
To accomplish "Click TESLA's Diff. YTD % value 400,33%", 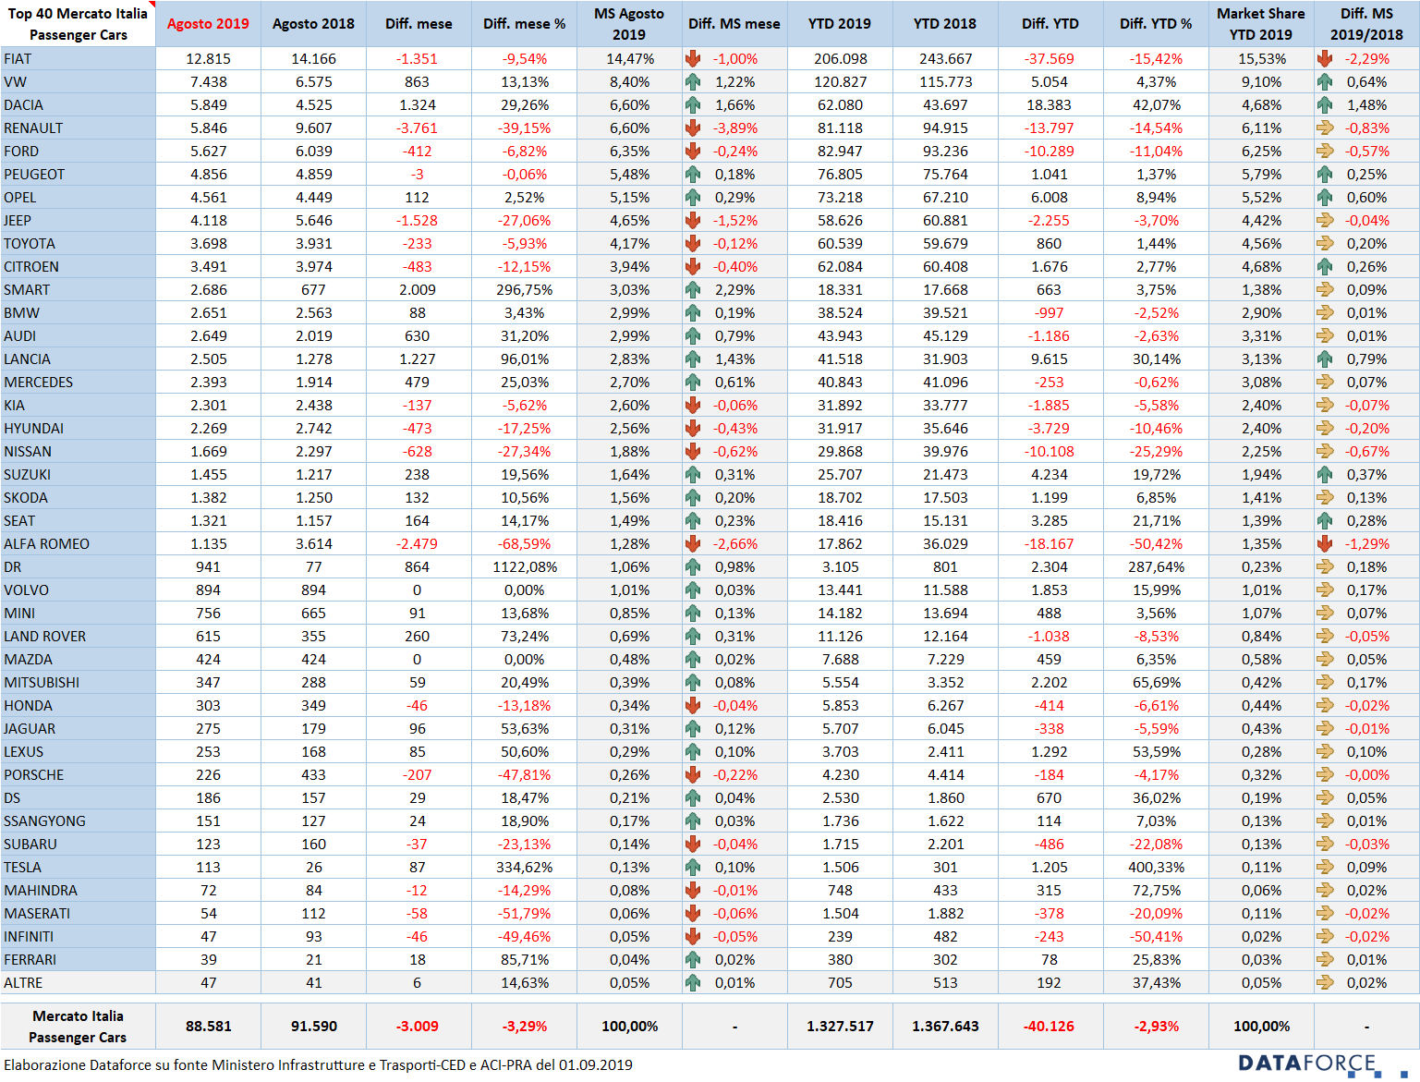I will 1156,867.
